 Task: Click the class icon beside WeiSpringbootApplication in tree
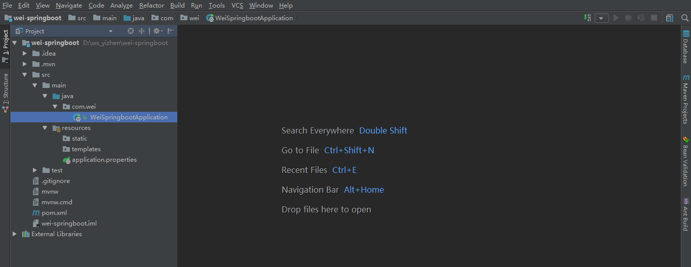(x=77, y=117)
